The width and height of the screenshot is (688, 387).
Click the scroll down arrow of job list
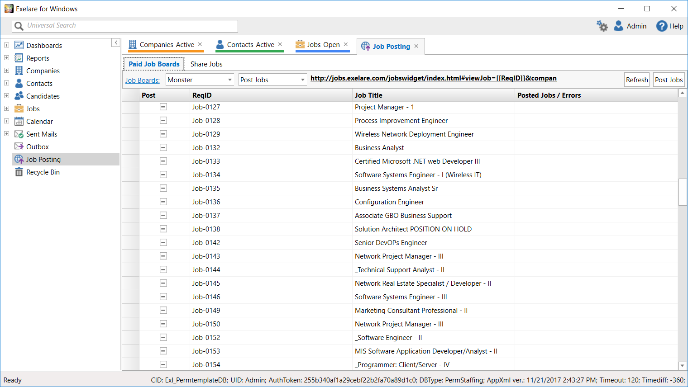(683, 366)
